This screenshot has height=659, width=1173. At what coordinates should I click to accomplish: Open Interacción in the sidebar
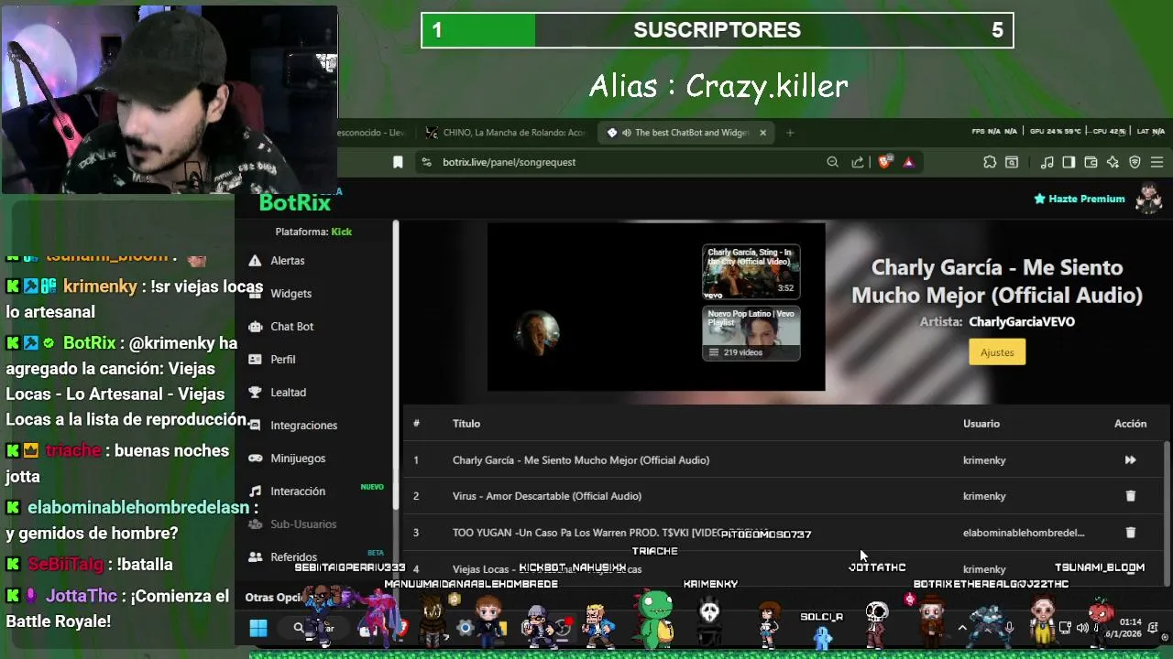coord(298,492)
